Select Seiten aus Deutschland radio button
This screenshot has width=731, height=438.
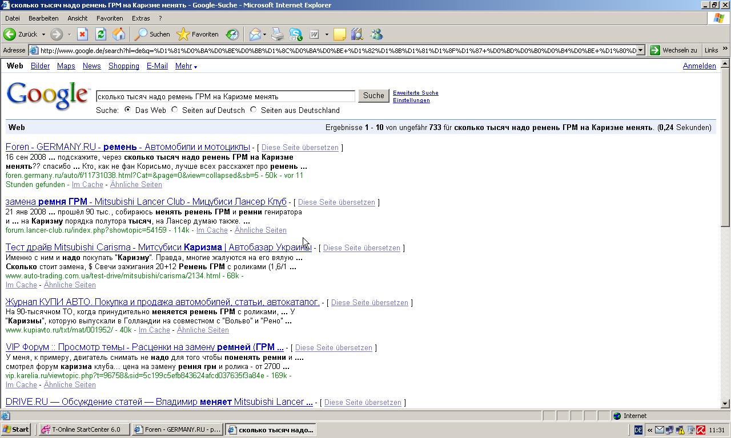253,109
